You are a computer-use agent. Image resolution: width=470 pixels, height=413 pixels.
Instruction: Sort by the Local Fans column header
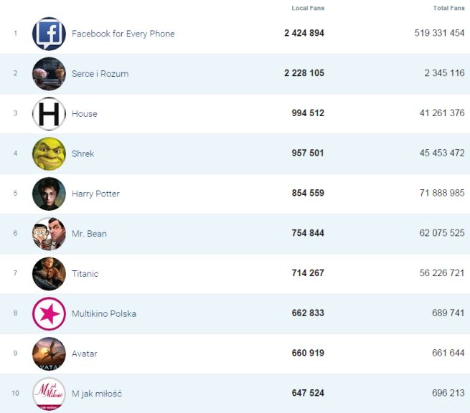[x=308, y=8]
